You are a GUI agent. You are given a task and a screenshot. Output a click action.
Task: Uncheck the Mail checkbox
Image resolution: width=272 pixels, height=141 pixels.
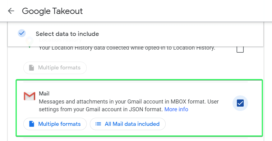coord(240,103)
